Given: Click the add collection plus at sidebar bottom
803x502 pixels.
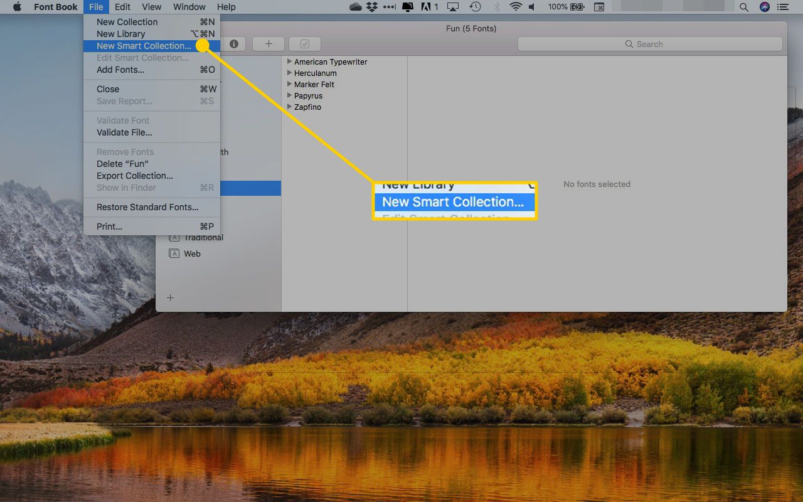Looking at the screenshot, I should (x=170, y=297).
